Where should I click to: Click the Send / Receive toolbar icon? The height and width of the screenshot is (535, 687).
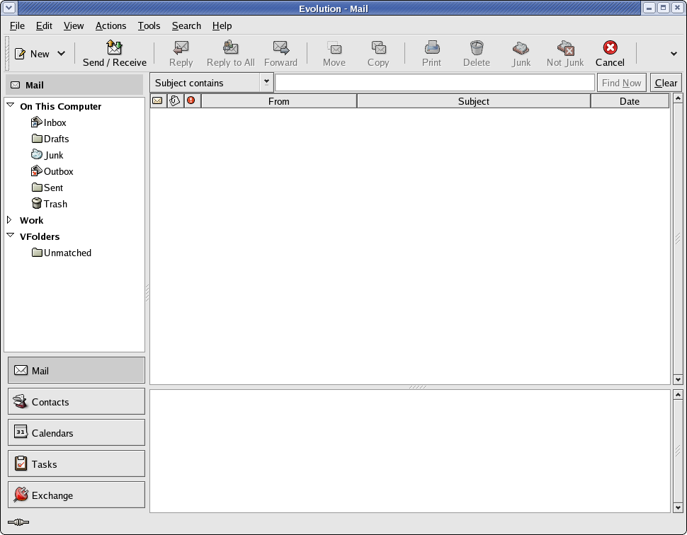pos(114,48)
